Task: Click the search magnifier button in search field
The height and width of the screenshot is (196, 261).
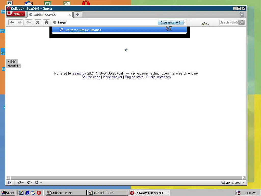Action: (x=242, y=22)
